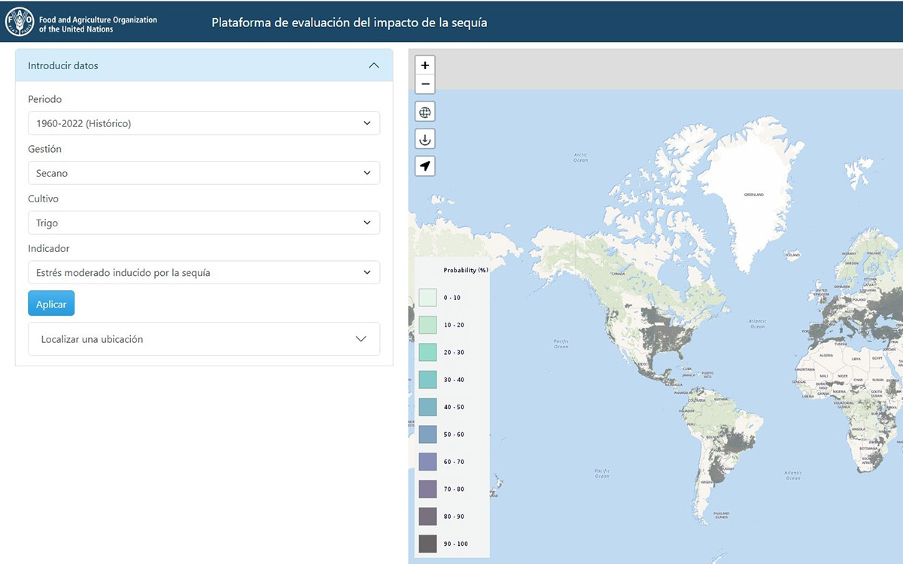Open the Gestión dropdown showing Secano

click(204, 173)
